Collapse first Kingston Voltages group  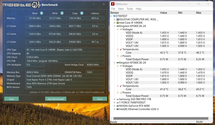pyautogui.click(x=118, y=29)
